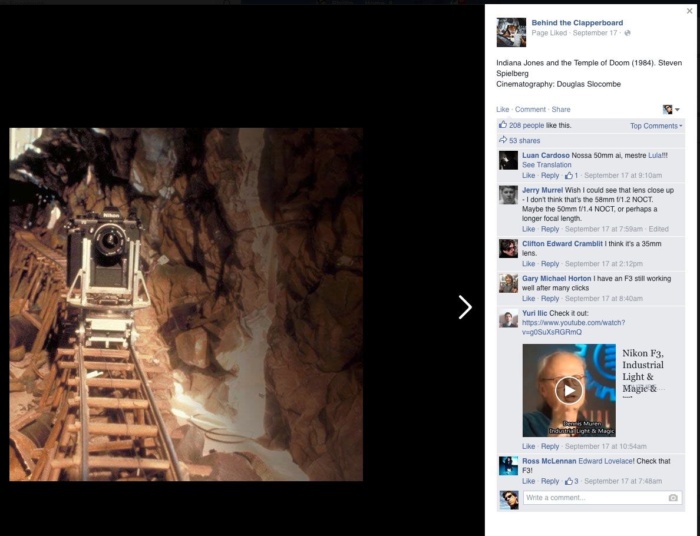
Task: Open the September 17 at 10:54am timestamp
Action: [x=605, y=446]
